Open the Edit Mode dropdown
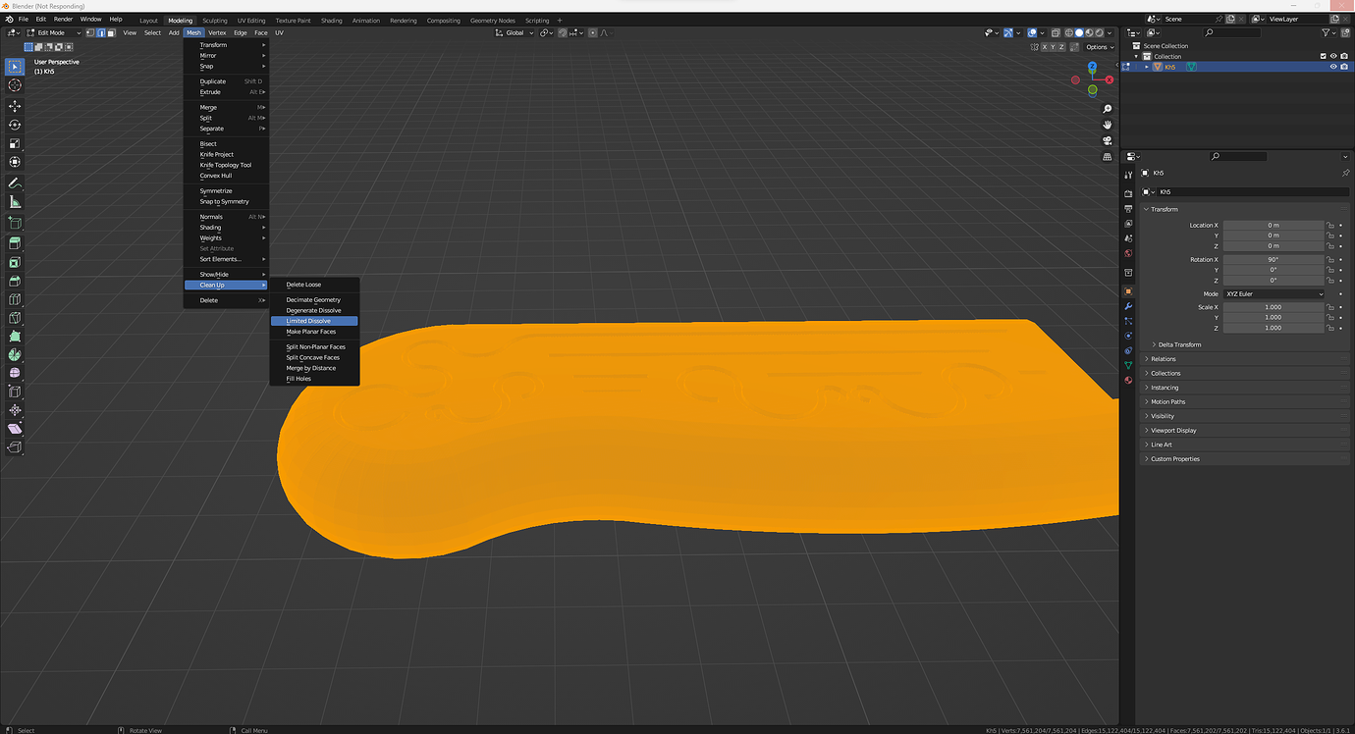The height and width of the screenshot is (734, 1355). tap(54, 32)
